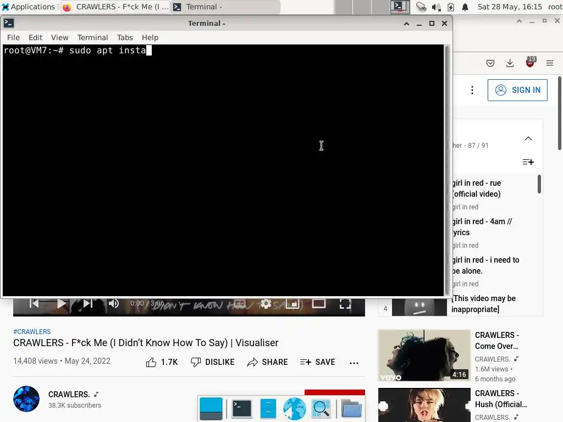Open the terminal's View menu
This screenshot has height=422, width=563.
pos(59,37)
